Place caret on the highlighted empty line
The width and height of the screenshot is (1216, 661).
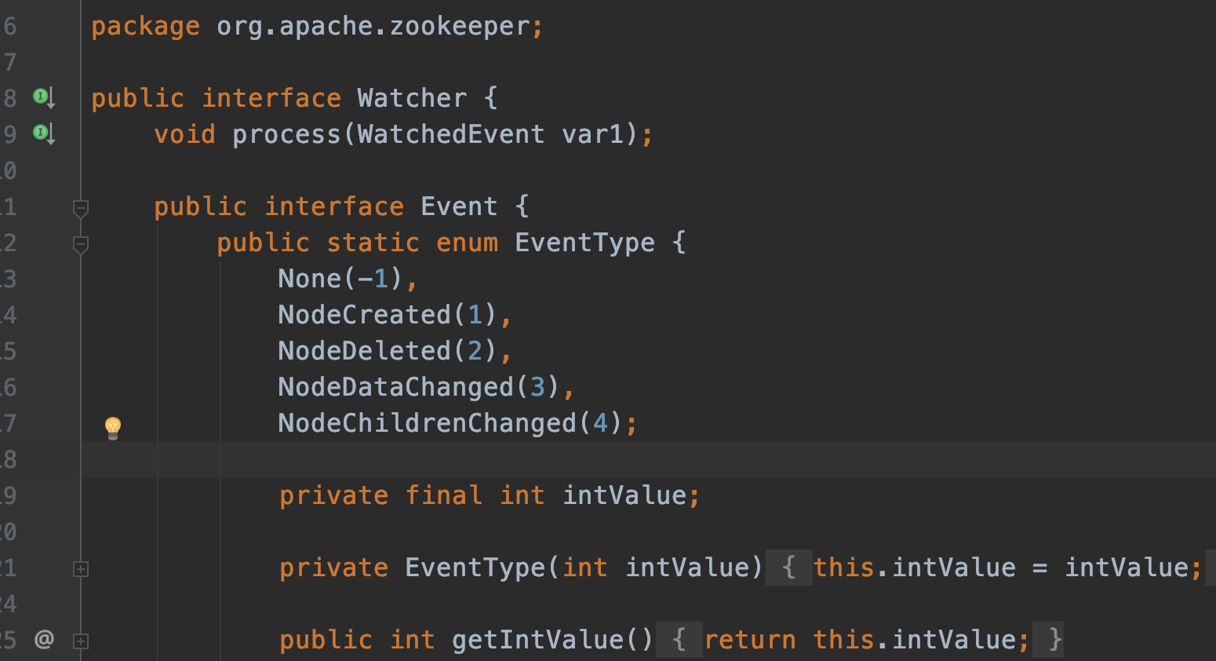click(648, 459)
